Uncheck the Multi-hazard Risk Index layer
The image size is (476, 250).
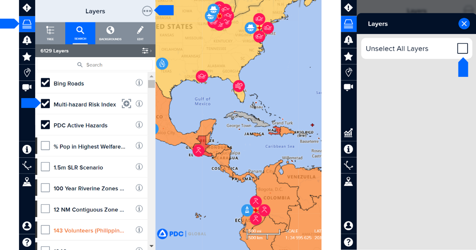pyautogui.click(x=45, y=104)
